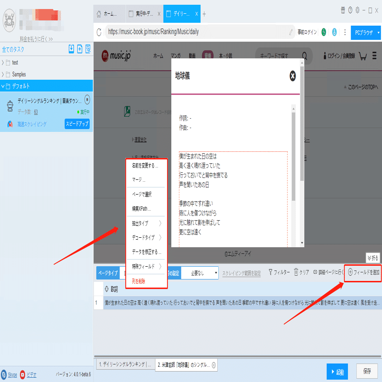Switch to page tab 1. デイリーシングルランキング
This screenshot has width=382, height=382.
(x=125, y=364)
